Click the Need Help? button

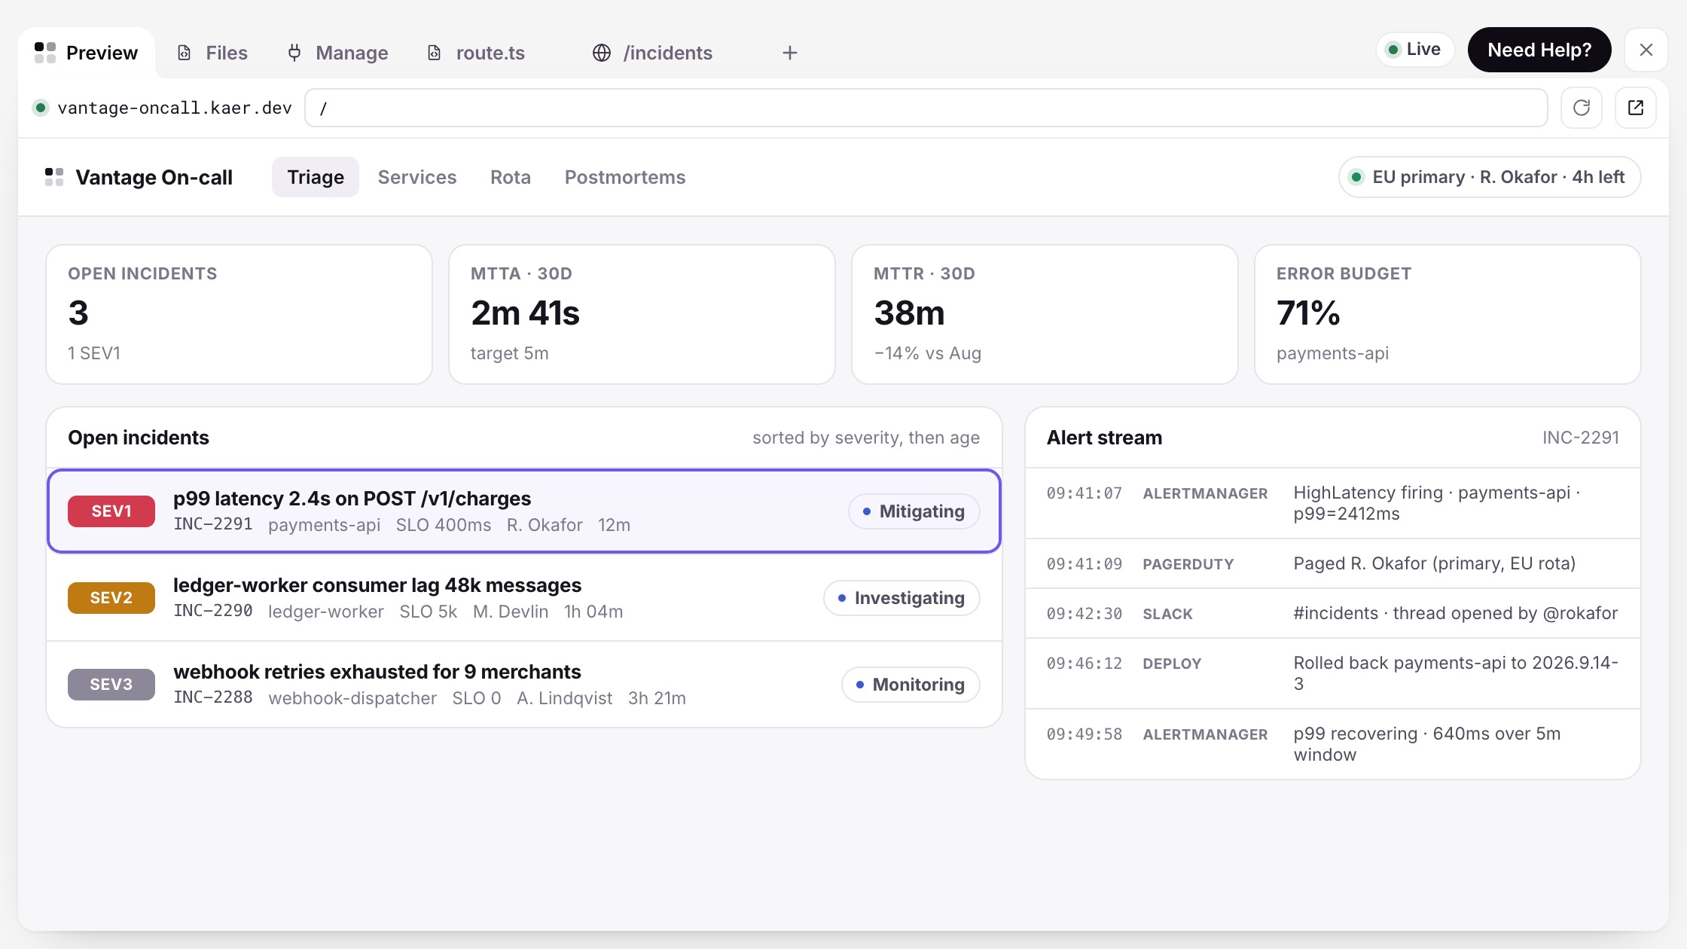(1539, 50)
